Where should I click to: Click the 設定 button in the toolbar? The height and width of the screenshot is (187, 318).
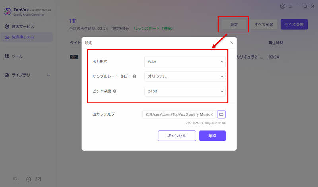point(234,25)
